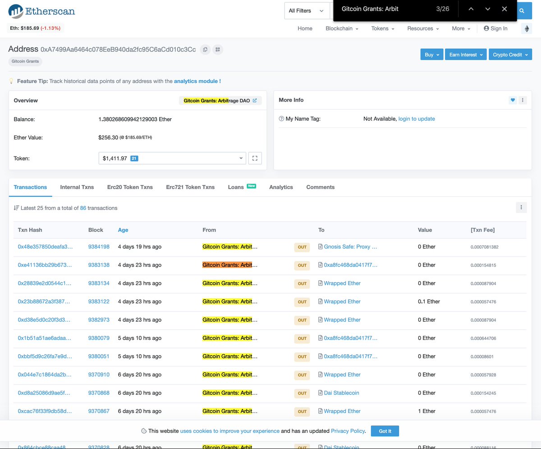Screen dimensions: 541x449
Task: Click OUT badge in the 0xcac76f33f9db58d row
Action: click(x=302, y=411)
